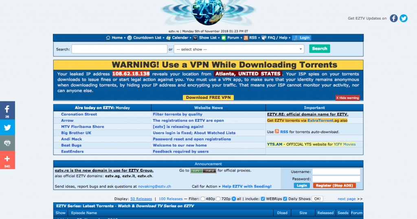Click the user icon beside Login in nav

[296, 38]
